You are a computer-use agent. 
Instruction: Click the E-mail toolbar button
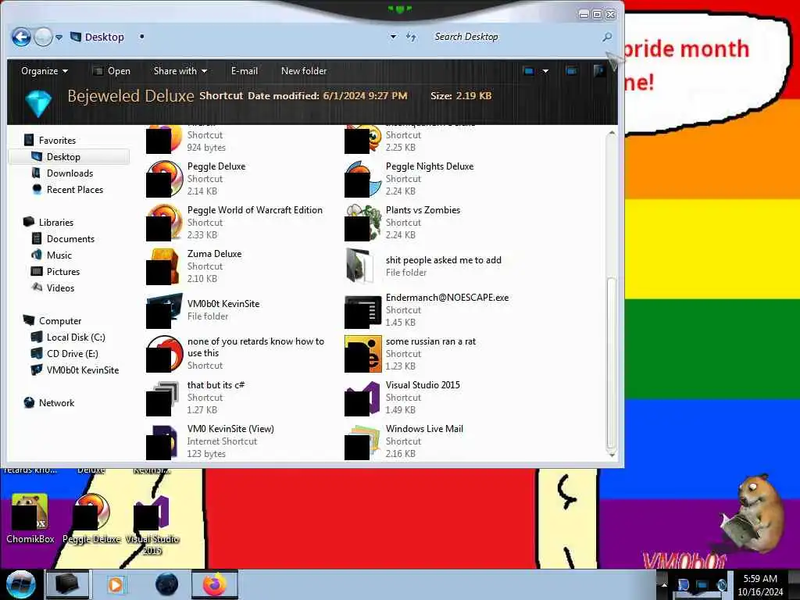pos(244,71)
